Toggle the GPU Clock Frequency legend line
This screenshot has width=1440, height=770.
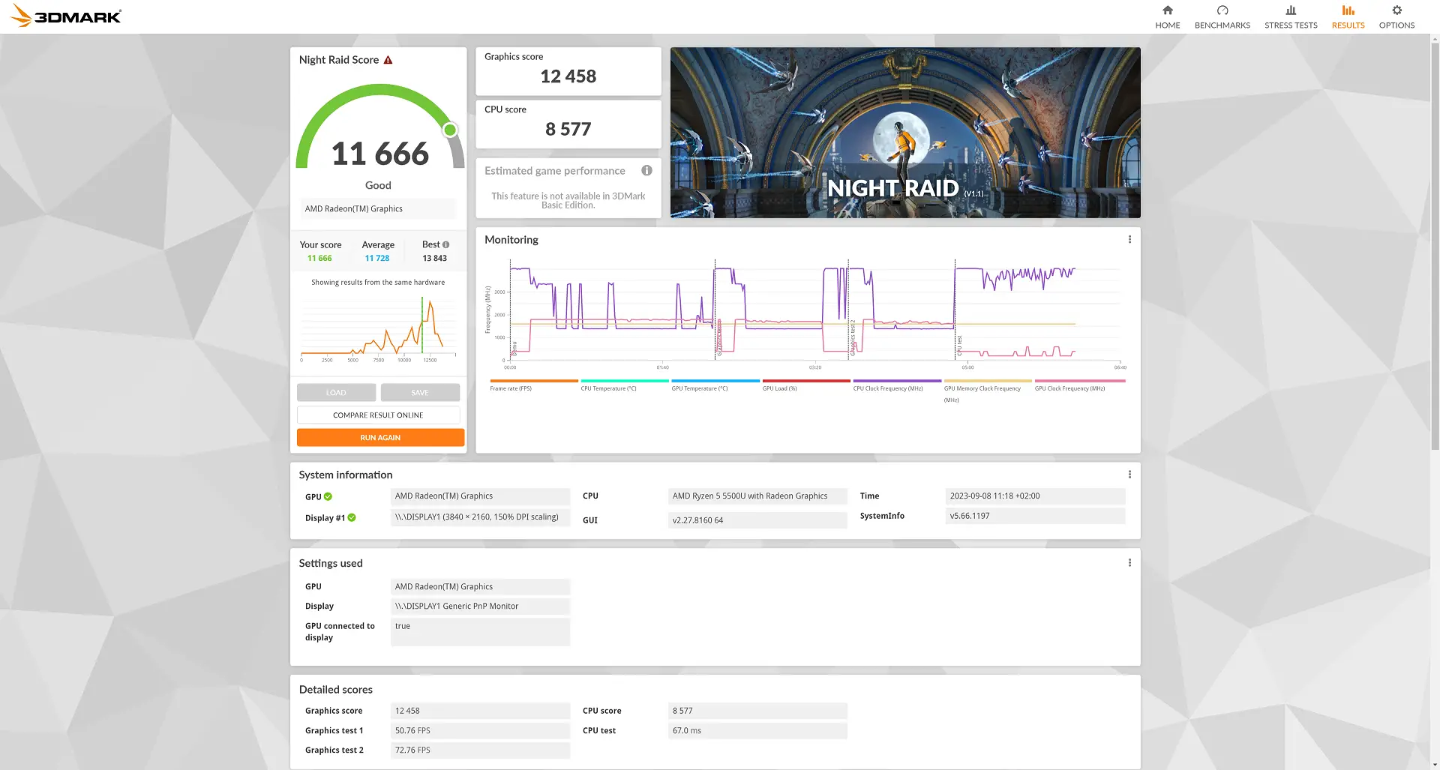1079,385
